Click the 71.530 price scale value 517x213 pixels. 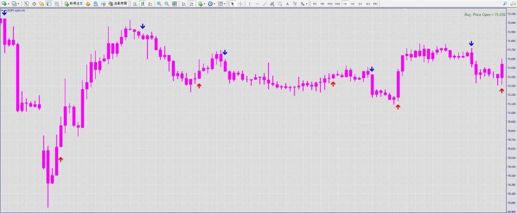[512, 68]
